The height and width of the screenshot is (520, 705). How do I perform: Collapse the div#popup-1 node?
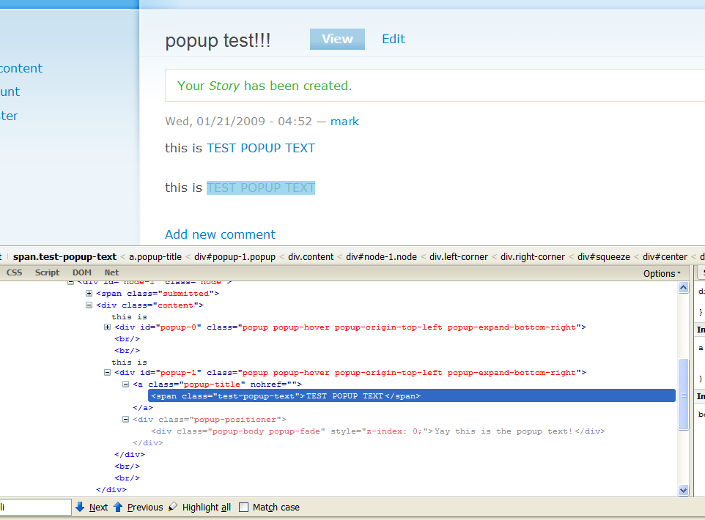(108, 373)
